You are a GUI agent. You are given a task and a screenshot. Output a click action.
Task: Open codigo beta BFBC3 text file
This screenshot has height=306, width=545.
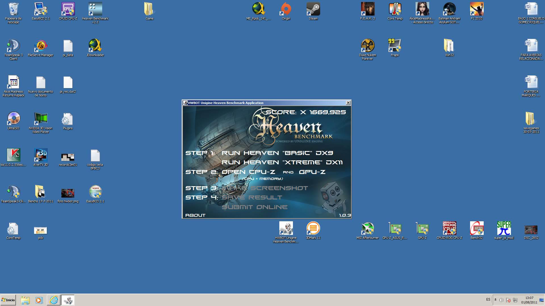click(95, 159)
